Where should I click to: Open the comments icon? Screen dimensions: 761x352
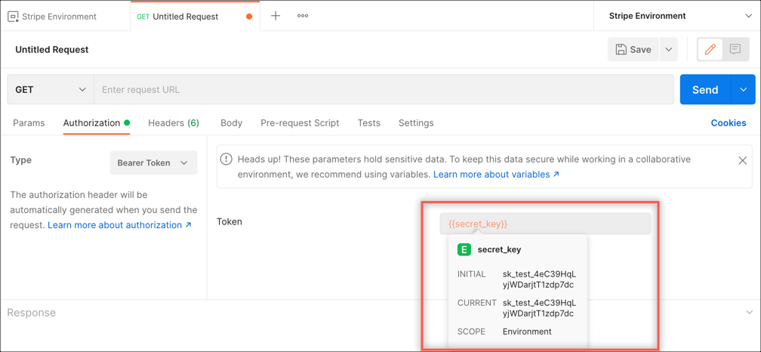[x=735, y=50]
